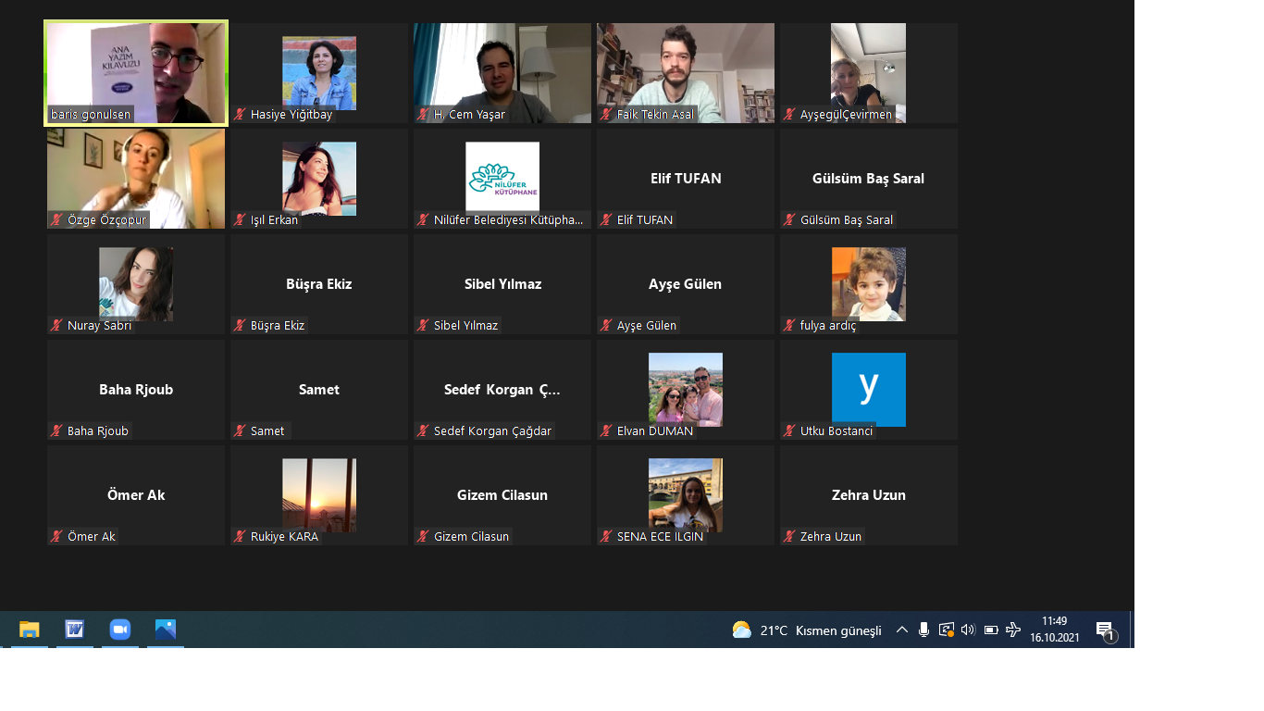Click muted mic icon beside SENA ECE ILGIN
The height and width of the screenshot is (711, 1264).
point(607,537)
